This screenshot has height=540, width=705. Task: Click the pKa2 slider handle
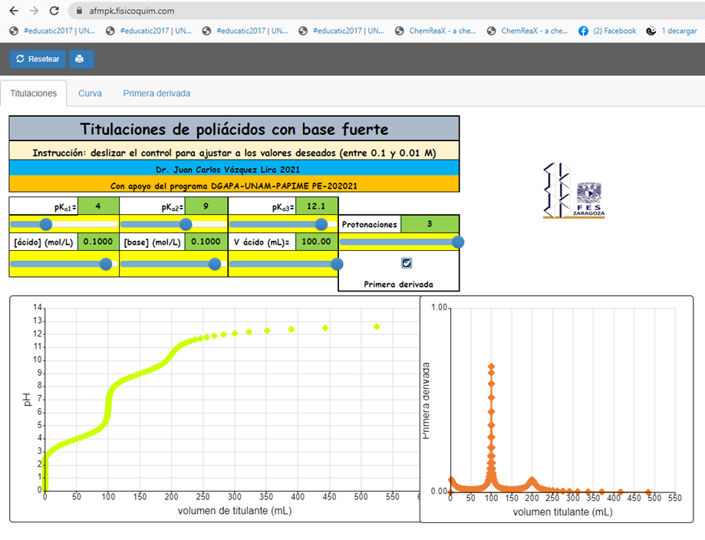185,224
